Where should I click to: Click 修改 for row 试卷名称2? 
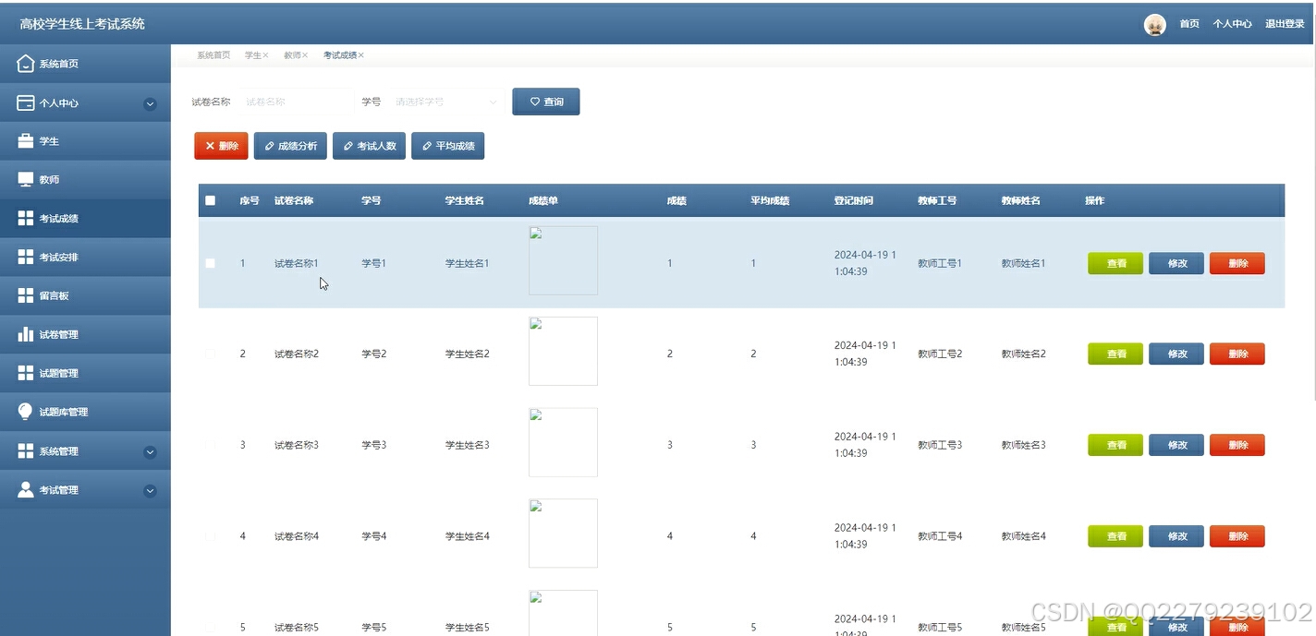coord(1176,354)
